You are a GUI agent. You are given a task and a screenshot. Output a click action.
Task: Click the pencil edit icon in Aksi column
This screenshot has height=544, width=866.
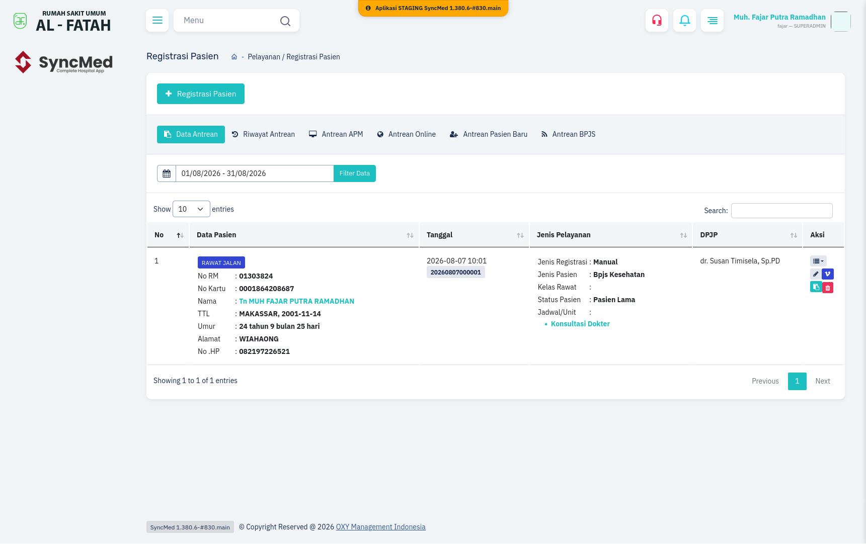tap(816, 274)
